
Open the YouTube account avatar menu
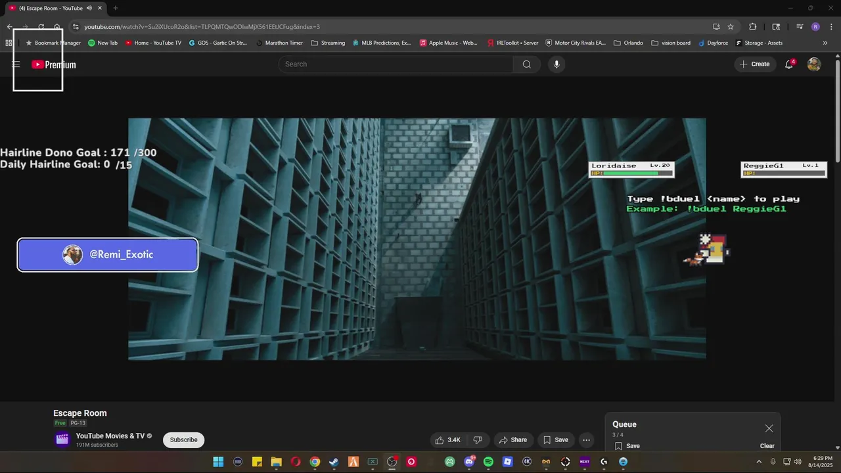pyautogui.click(x=814, y=64)
